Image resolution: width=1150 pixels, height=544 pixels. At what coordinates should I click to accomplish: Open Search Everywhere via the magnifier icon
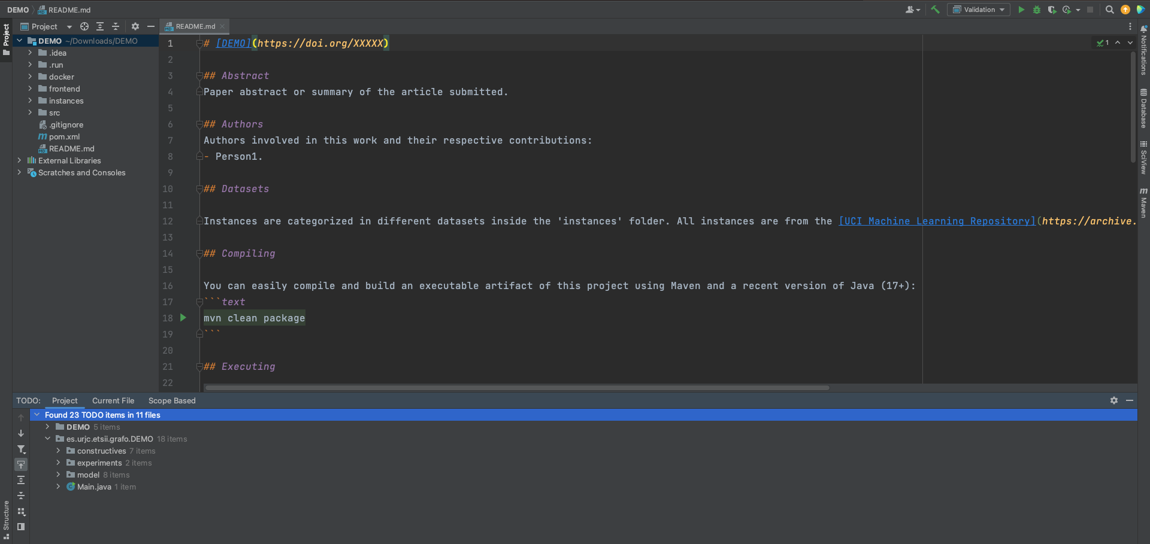[1110, 10]
